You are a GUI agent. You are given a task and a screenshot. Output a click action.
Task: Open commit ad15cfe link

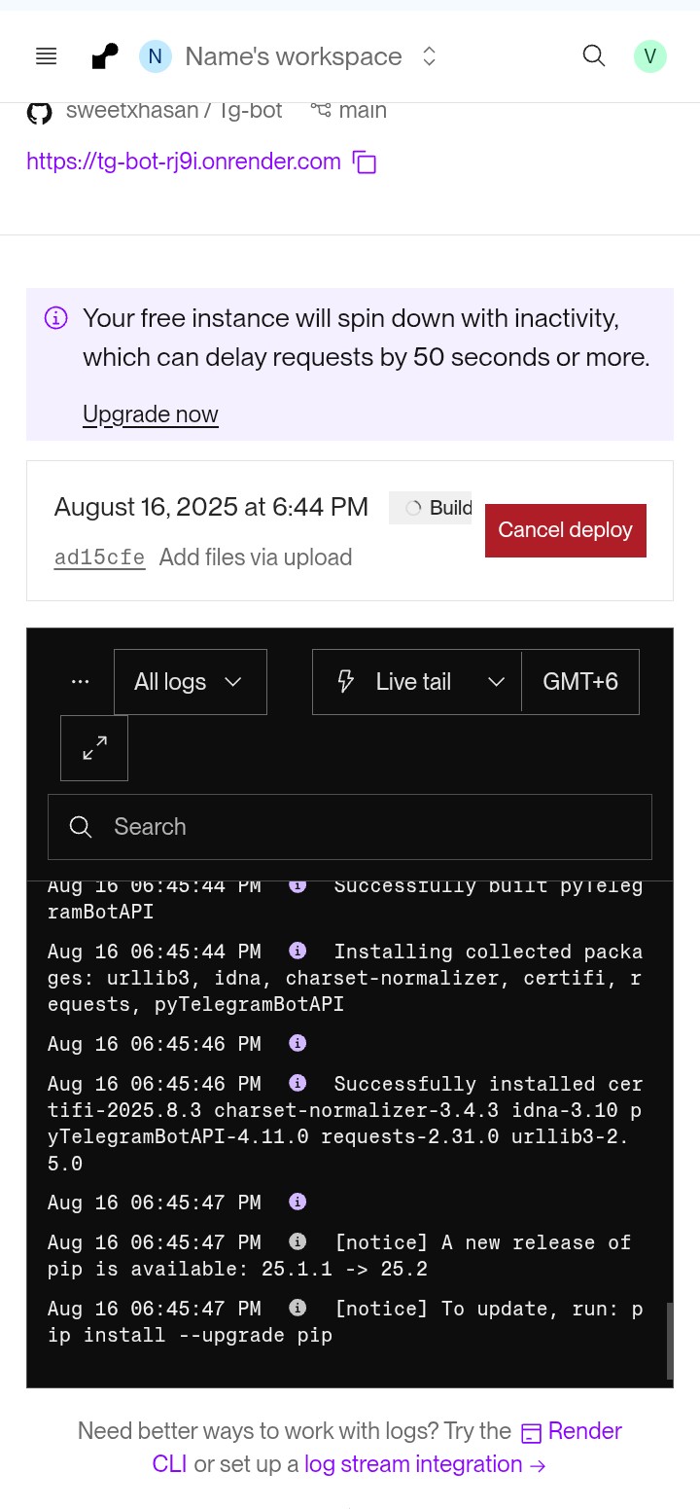click(x=99, y=557)
